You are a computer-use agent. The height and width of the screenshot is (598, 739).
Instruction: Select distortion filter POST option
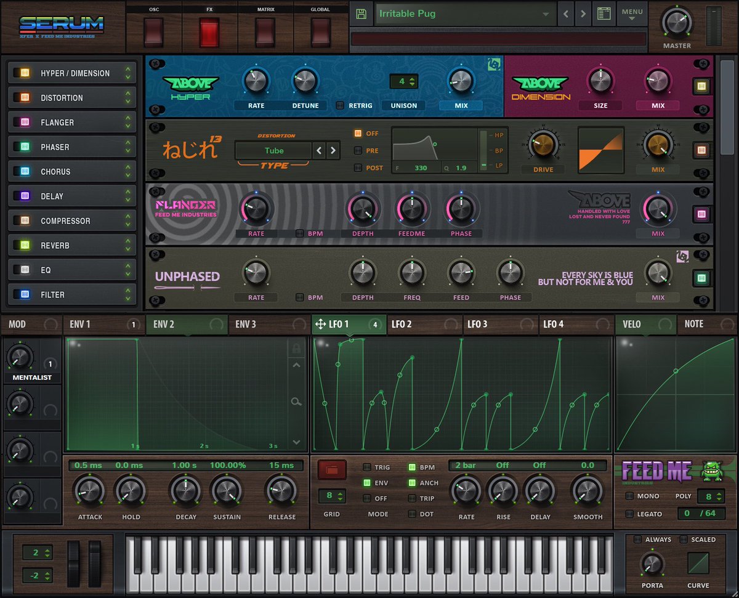pyautogui.click(x=358, y=168)
